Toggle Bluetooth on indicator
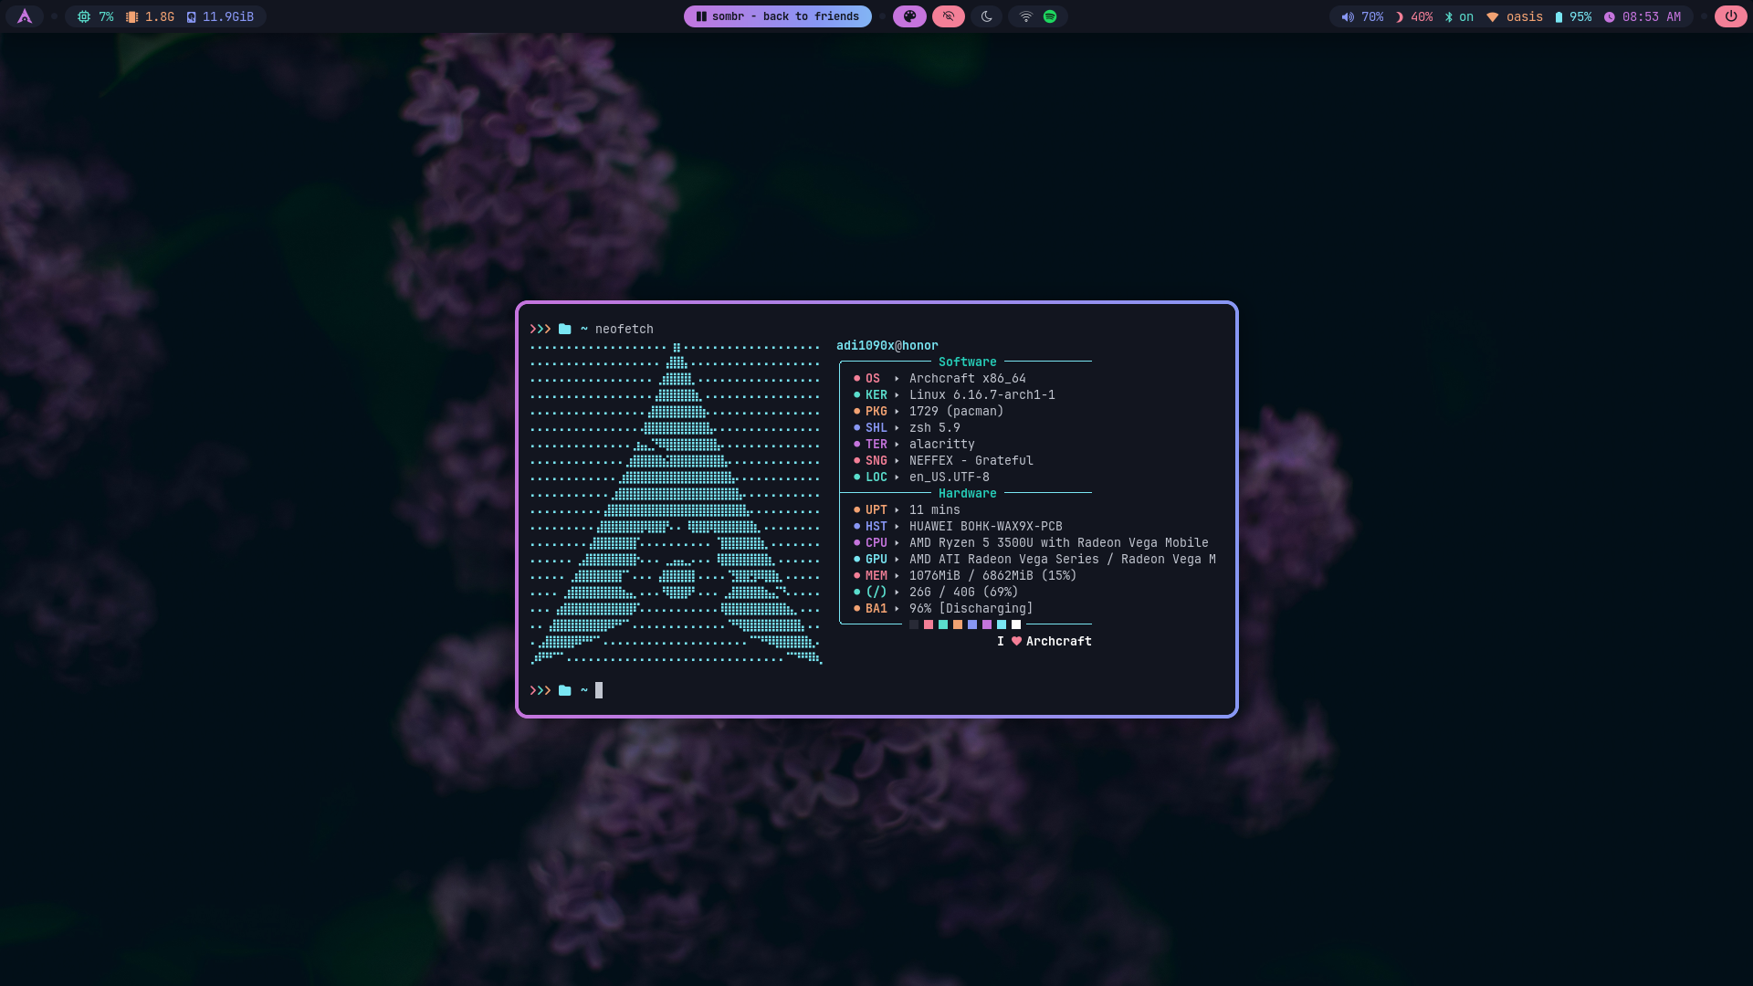The width and height of the screenshot is (1753, 986). pos(1459,16)
